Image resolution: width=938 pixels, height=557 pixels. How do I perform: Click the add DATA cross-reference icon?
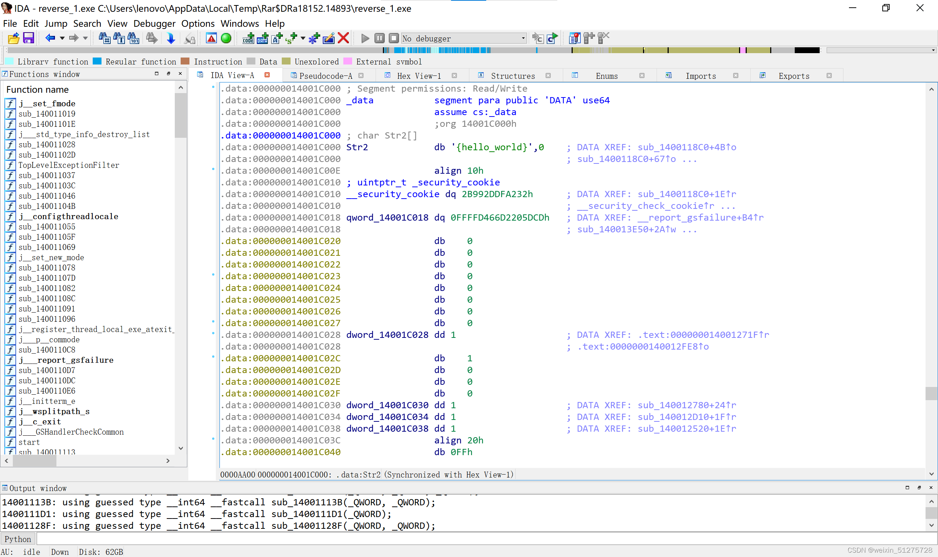263,38
